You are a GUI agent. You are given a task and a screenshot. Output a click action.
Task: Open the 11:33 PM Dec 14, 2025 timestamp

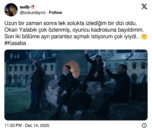(27, 125)
